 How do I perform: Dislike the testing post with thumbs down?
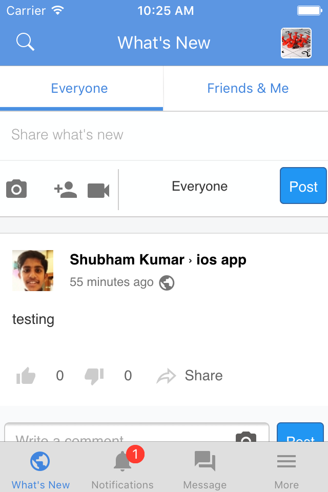[x=94, y=376]
